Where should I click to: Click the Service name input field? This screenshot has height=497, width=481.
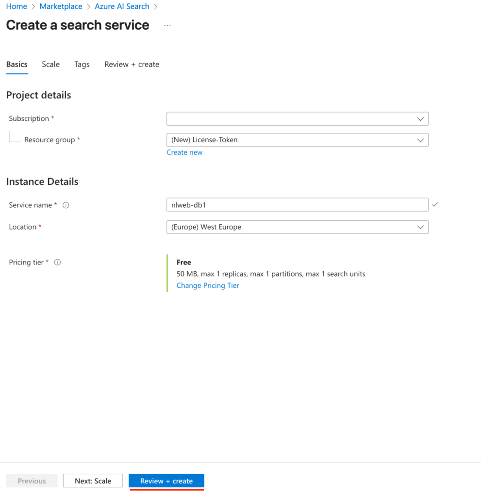pos(298,205)
